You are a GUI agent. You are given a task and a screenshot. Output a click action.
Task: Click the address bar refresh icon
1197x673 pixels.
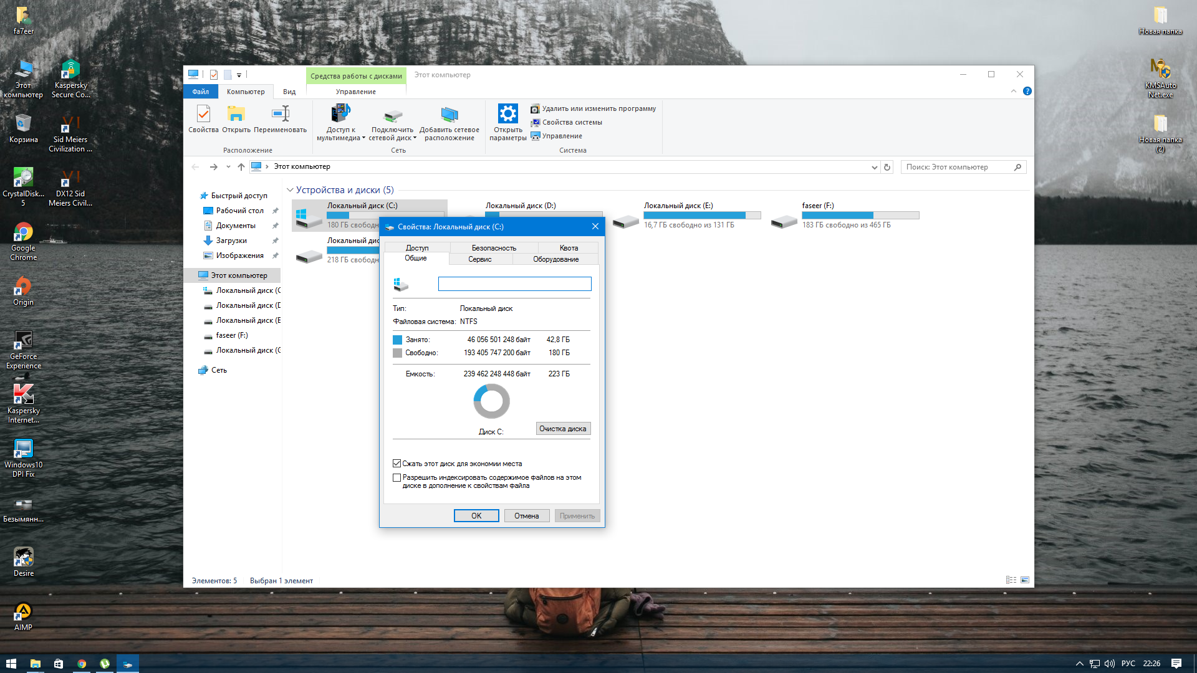887,167
